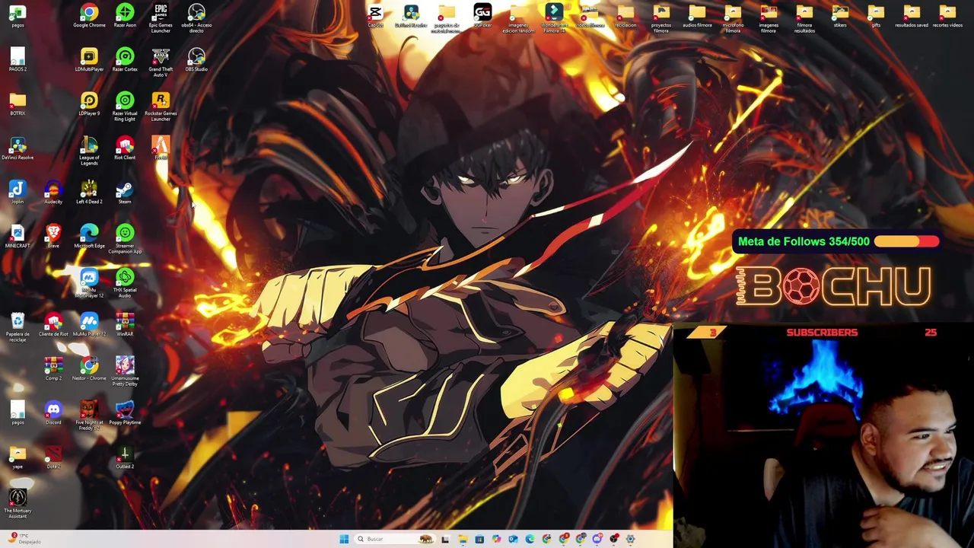Open the BOTRIX folder on desktop
974x548 pixels.
click(18, 104)
